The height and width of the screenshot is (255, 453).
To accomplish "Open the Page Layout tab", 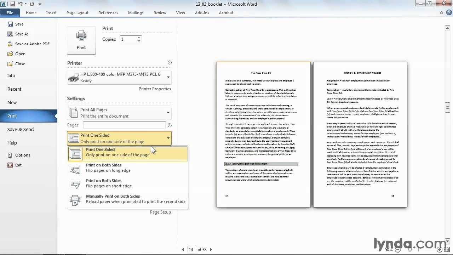I will pyautogui.click(x=78, y=13).
